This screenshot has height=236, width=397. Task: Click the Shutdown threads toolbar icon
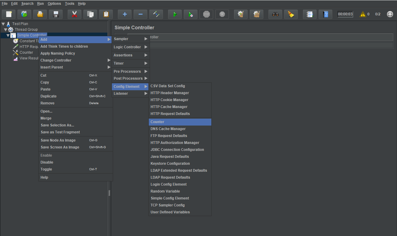tap(222, 14)
